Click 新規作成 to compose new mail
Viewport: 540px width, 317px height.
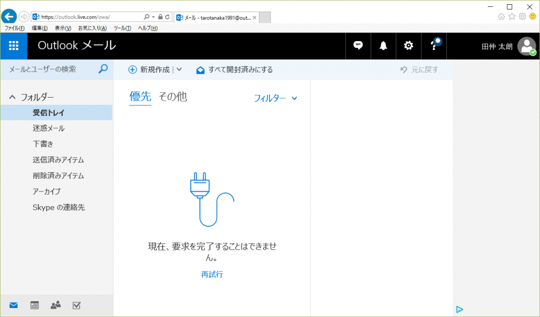click(149, 70)
